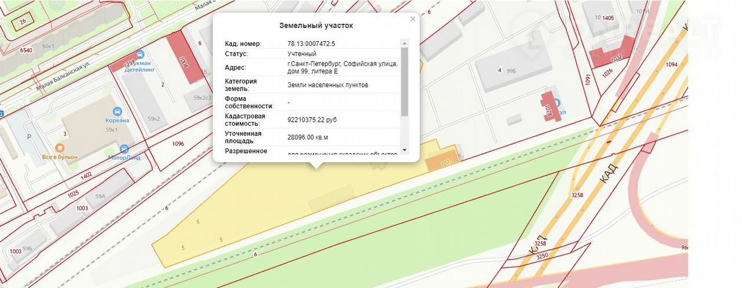Image resolution: width=742 pixels, height=288 pixels.
Task: Click the Кореана car service icon
Action: pos(118,111)
